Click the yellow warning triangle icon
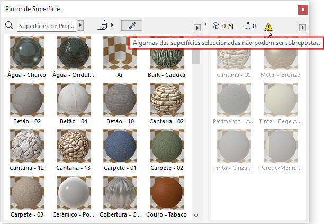 tap(269, 26)
